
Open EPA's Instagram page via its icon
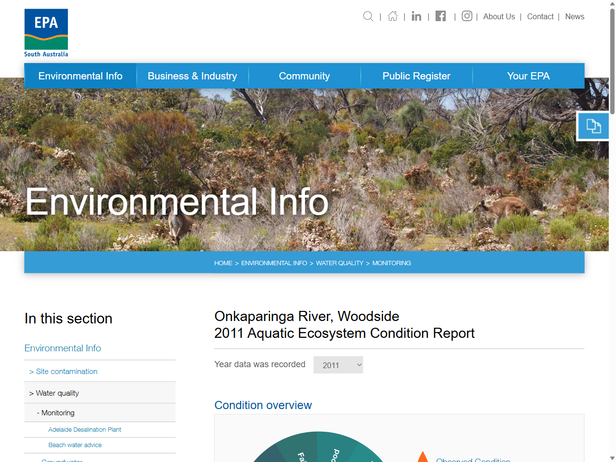click(x=466, y=16)
